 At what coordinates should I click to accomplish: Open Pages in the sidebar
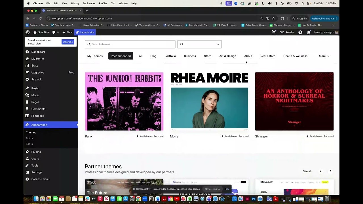(x=35, y=102)
